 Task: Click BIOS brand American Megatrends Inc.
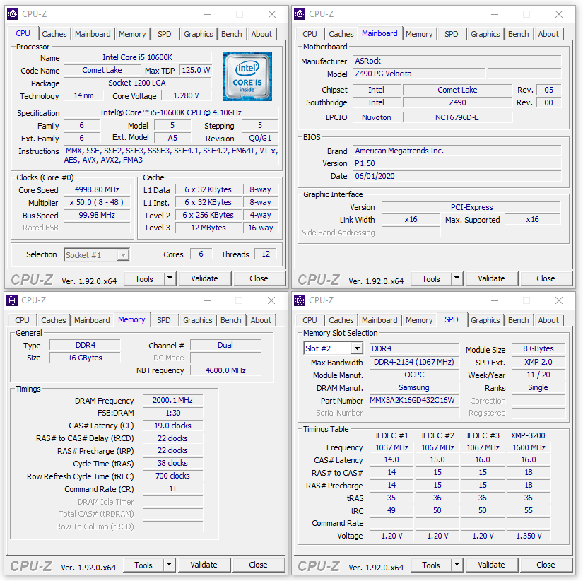457,151
